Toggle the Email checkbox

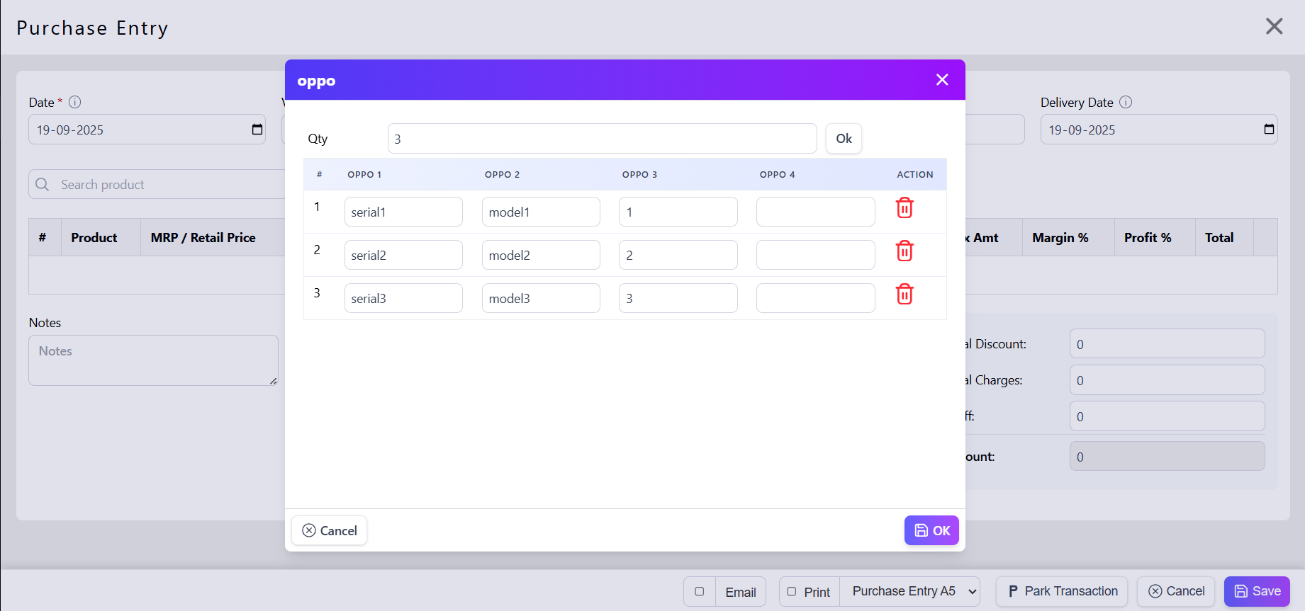700,592
